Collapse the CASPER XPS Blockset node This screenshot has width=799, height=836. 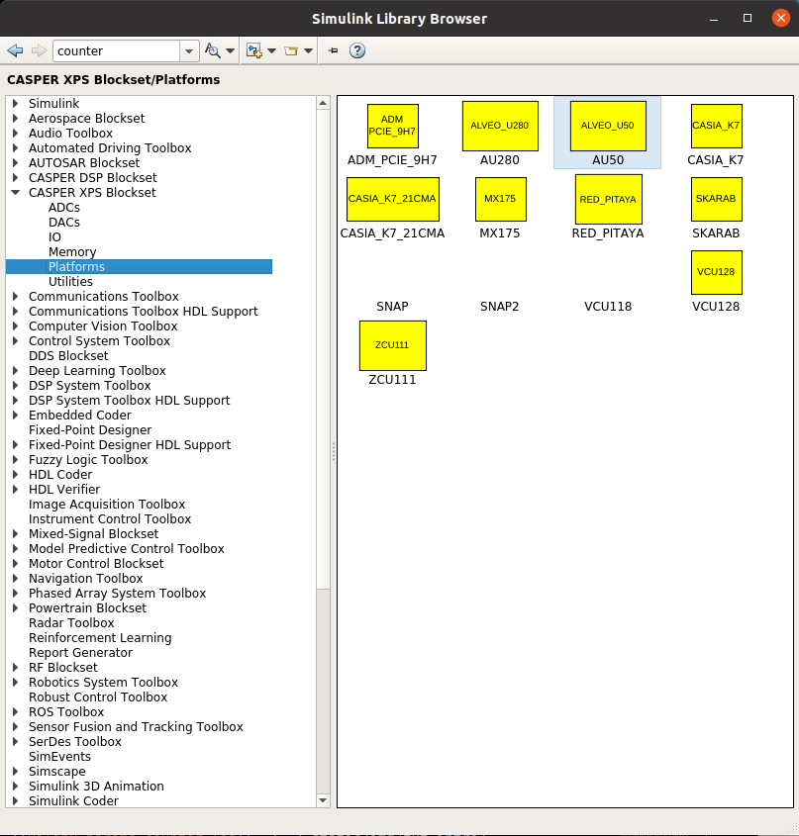click(x=16, y=193)
